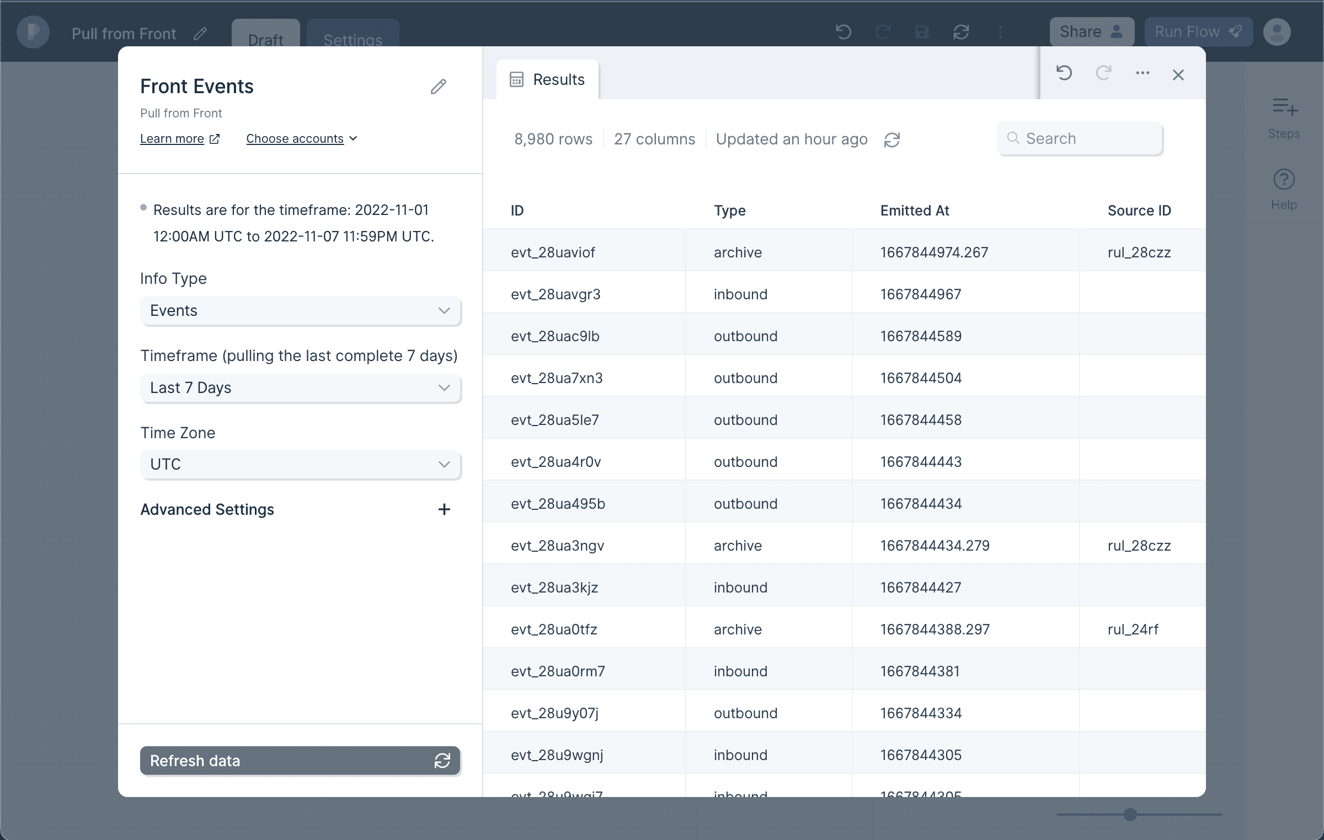Click the 27 columns count
Screen dimensions: 1324x840
click(x=655, y=139)
